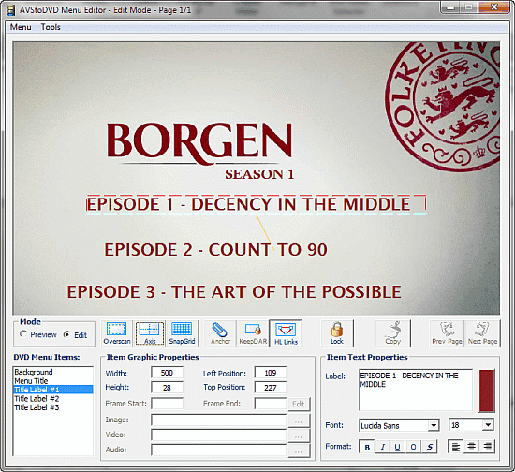Viewport: 515px width, 472px height.
Task: Open the Tools menu
Action: tap(51, 27)
